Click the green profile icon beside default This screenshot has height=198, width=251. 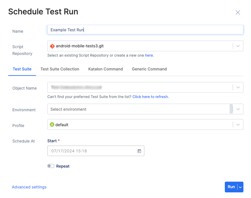[x=52, y=124]
